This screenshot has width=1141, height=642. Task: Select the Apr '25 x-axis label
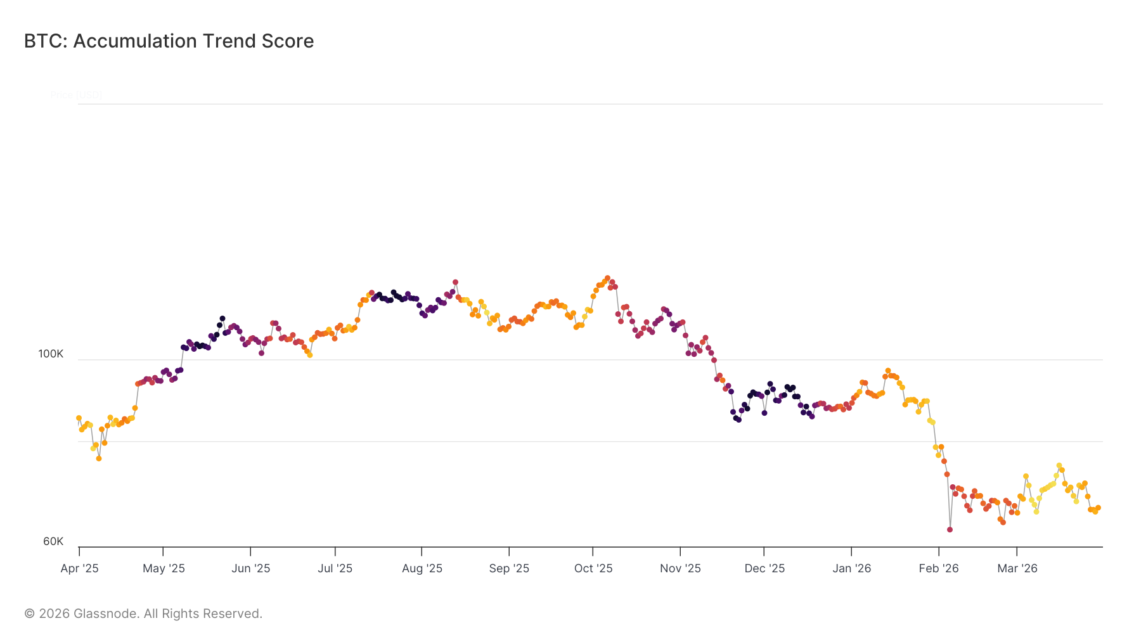click(79, 568)
